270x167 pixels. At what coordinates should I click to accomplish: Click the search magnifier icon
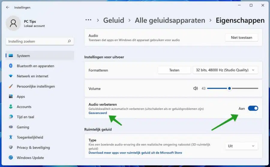pos(69,41)
